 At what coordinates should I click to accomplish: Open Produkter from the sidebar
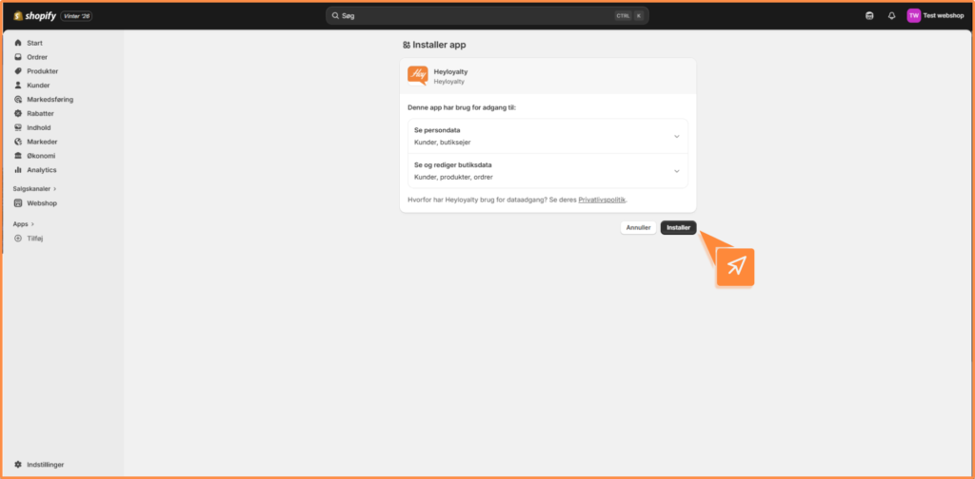(42, 71)
